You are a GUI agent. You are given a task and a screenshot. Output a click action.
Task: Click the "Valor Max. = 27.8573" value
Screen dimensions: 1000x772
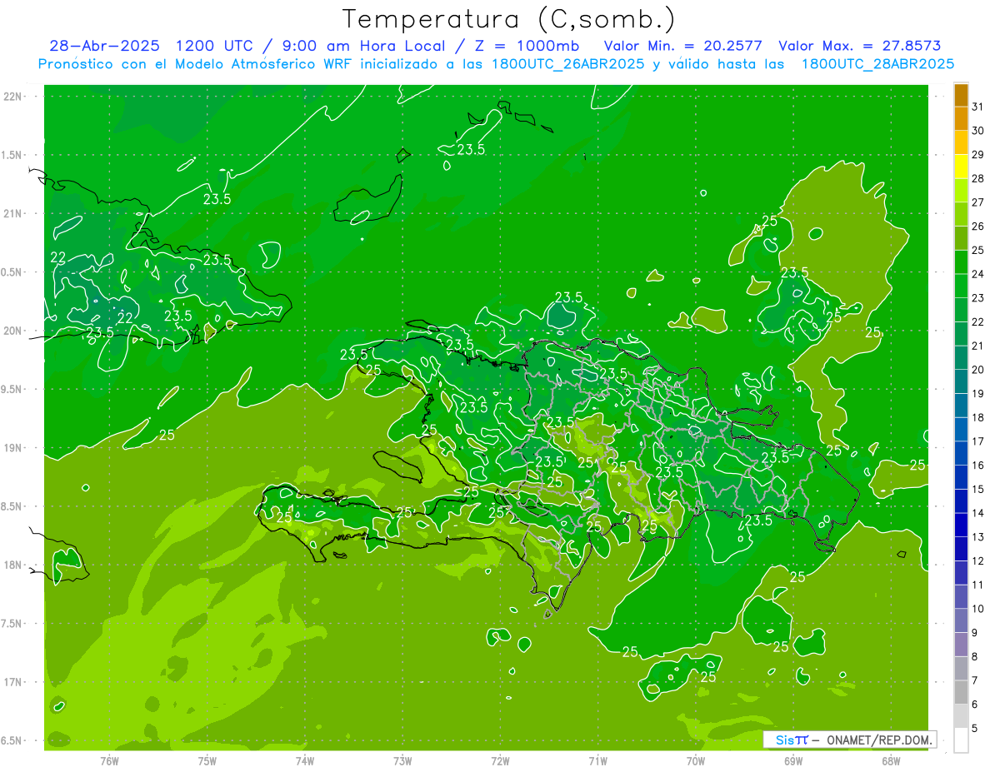pyautogui.click(x=860, y=46)
